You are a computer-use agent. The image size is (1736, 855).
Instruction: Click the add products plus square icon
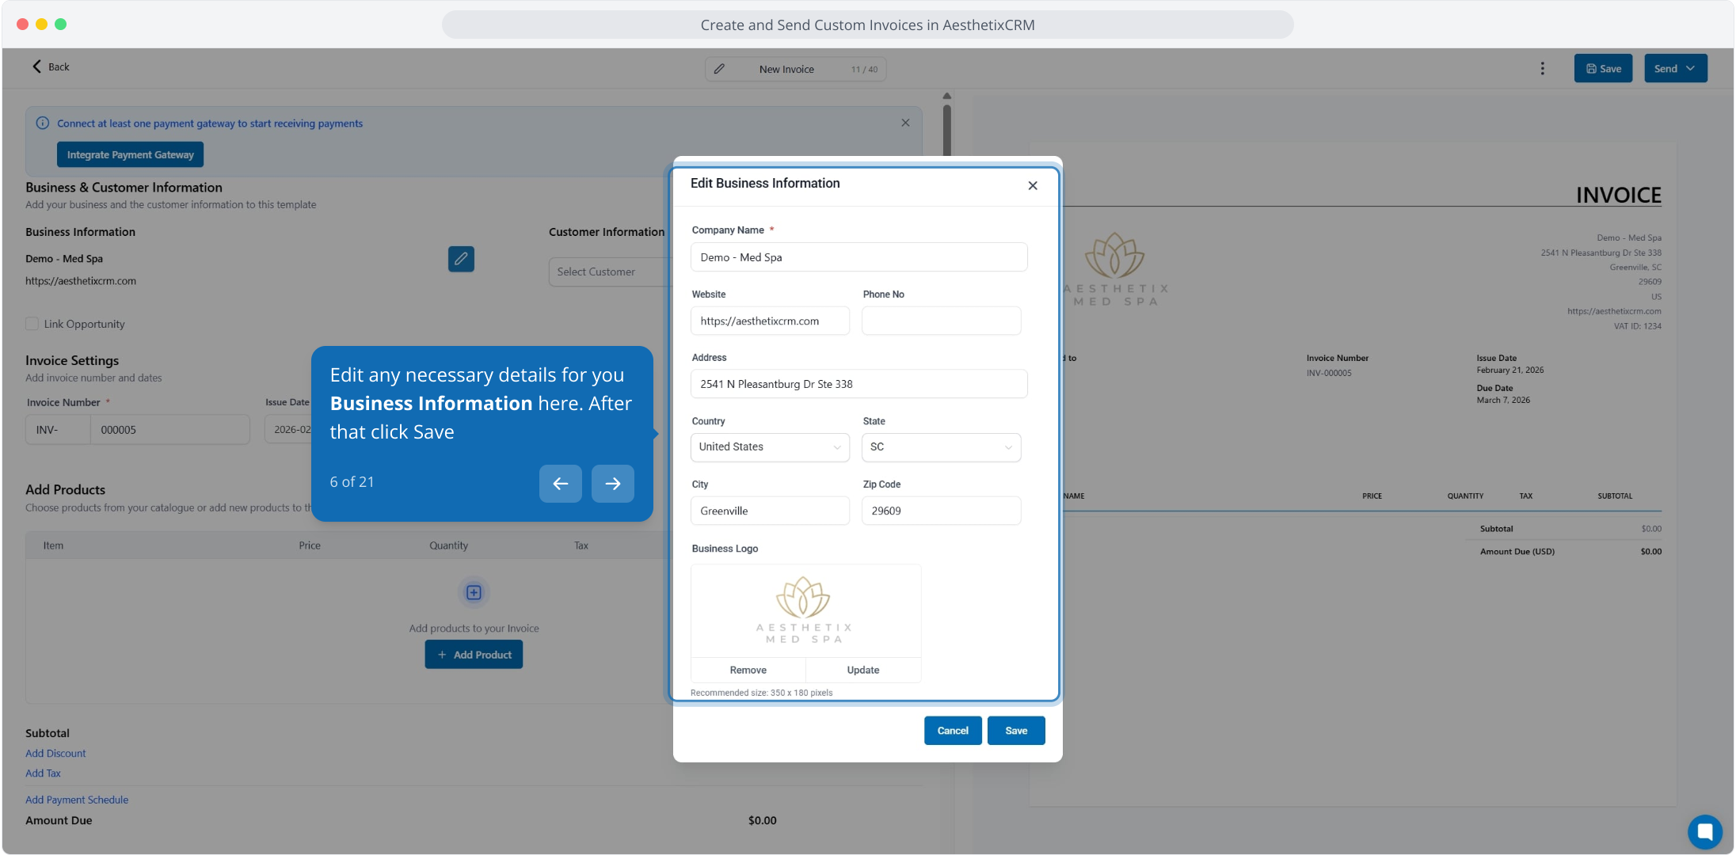(x=474, y=592)
